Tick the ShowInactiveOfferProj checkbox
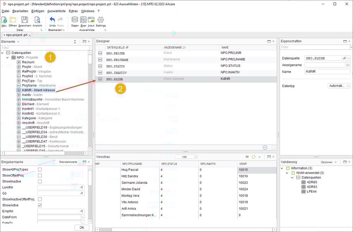Image resolution: width=353 pixels, height=232 pixels. 40,199
